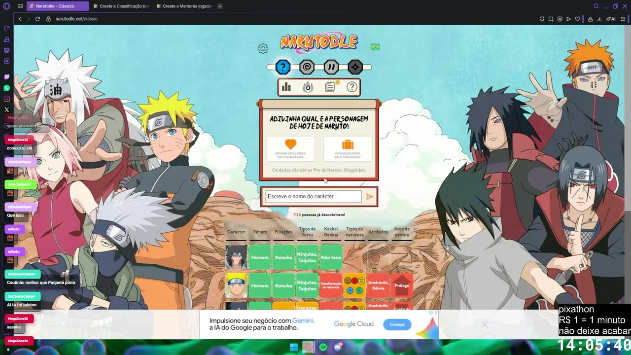Screen dimensions: 631x355
Task: Click the site security lock icon
Action: [x=48, y=19]
